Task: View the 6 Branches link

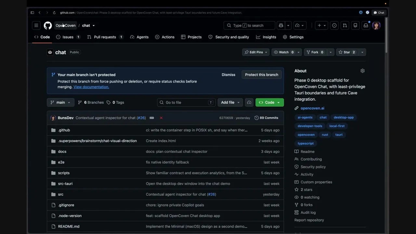Action: (x=91, y=102)
